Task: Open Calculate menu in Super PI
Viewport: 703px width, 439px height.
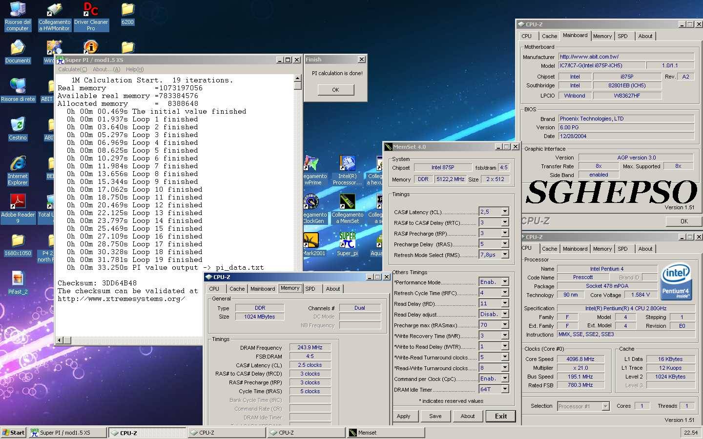Action: (x=73, y=69)
